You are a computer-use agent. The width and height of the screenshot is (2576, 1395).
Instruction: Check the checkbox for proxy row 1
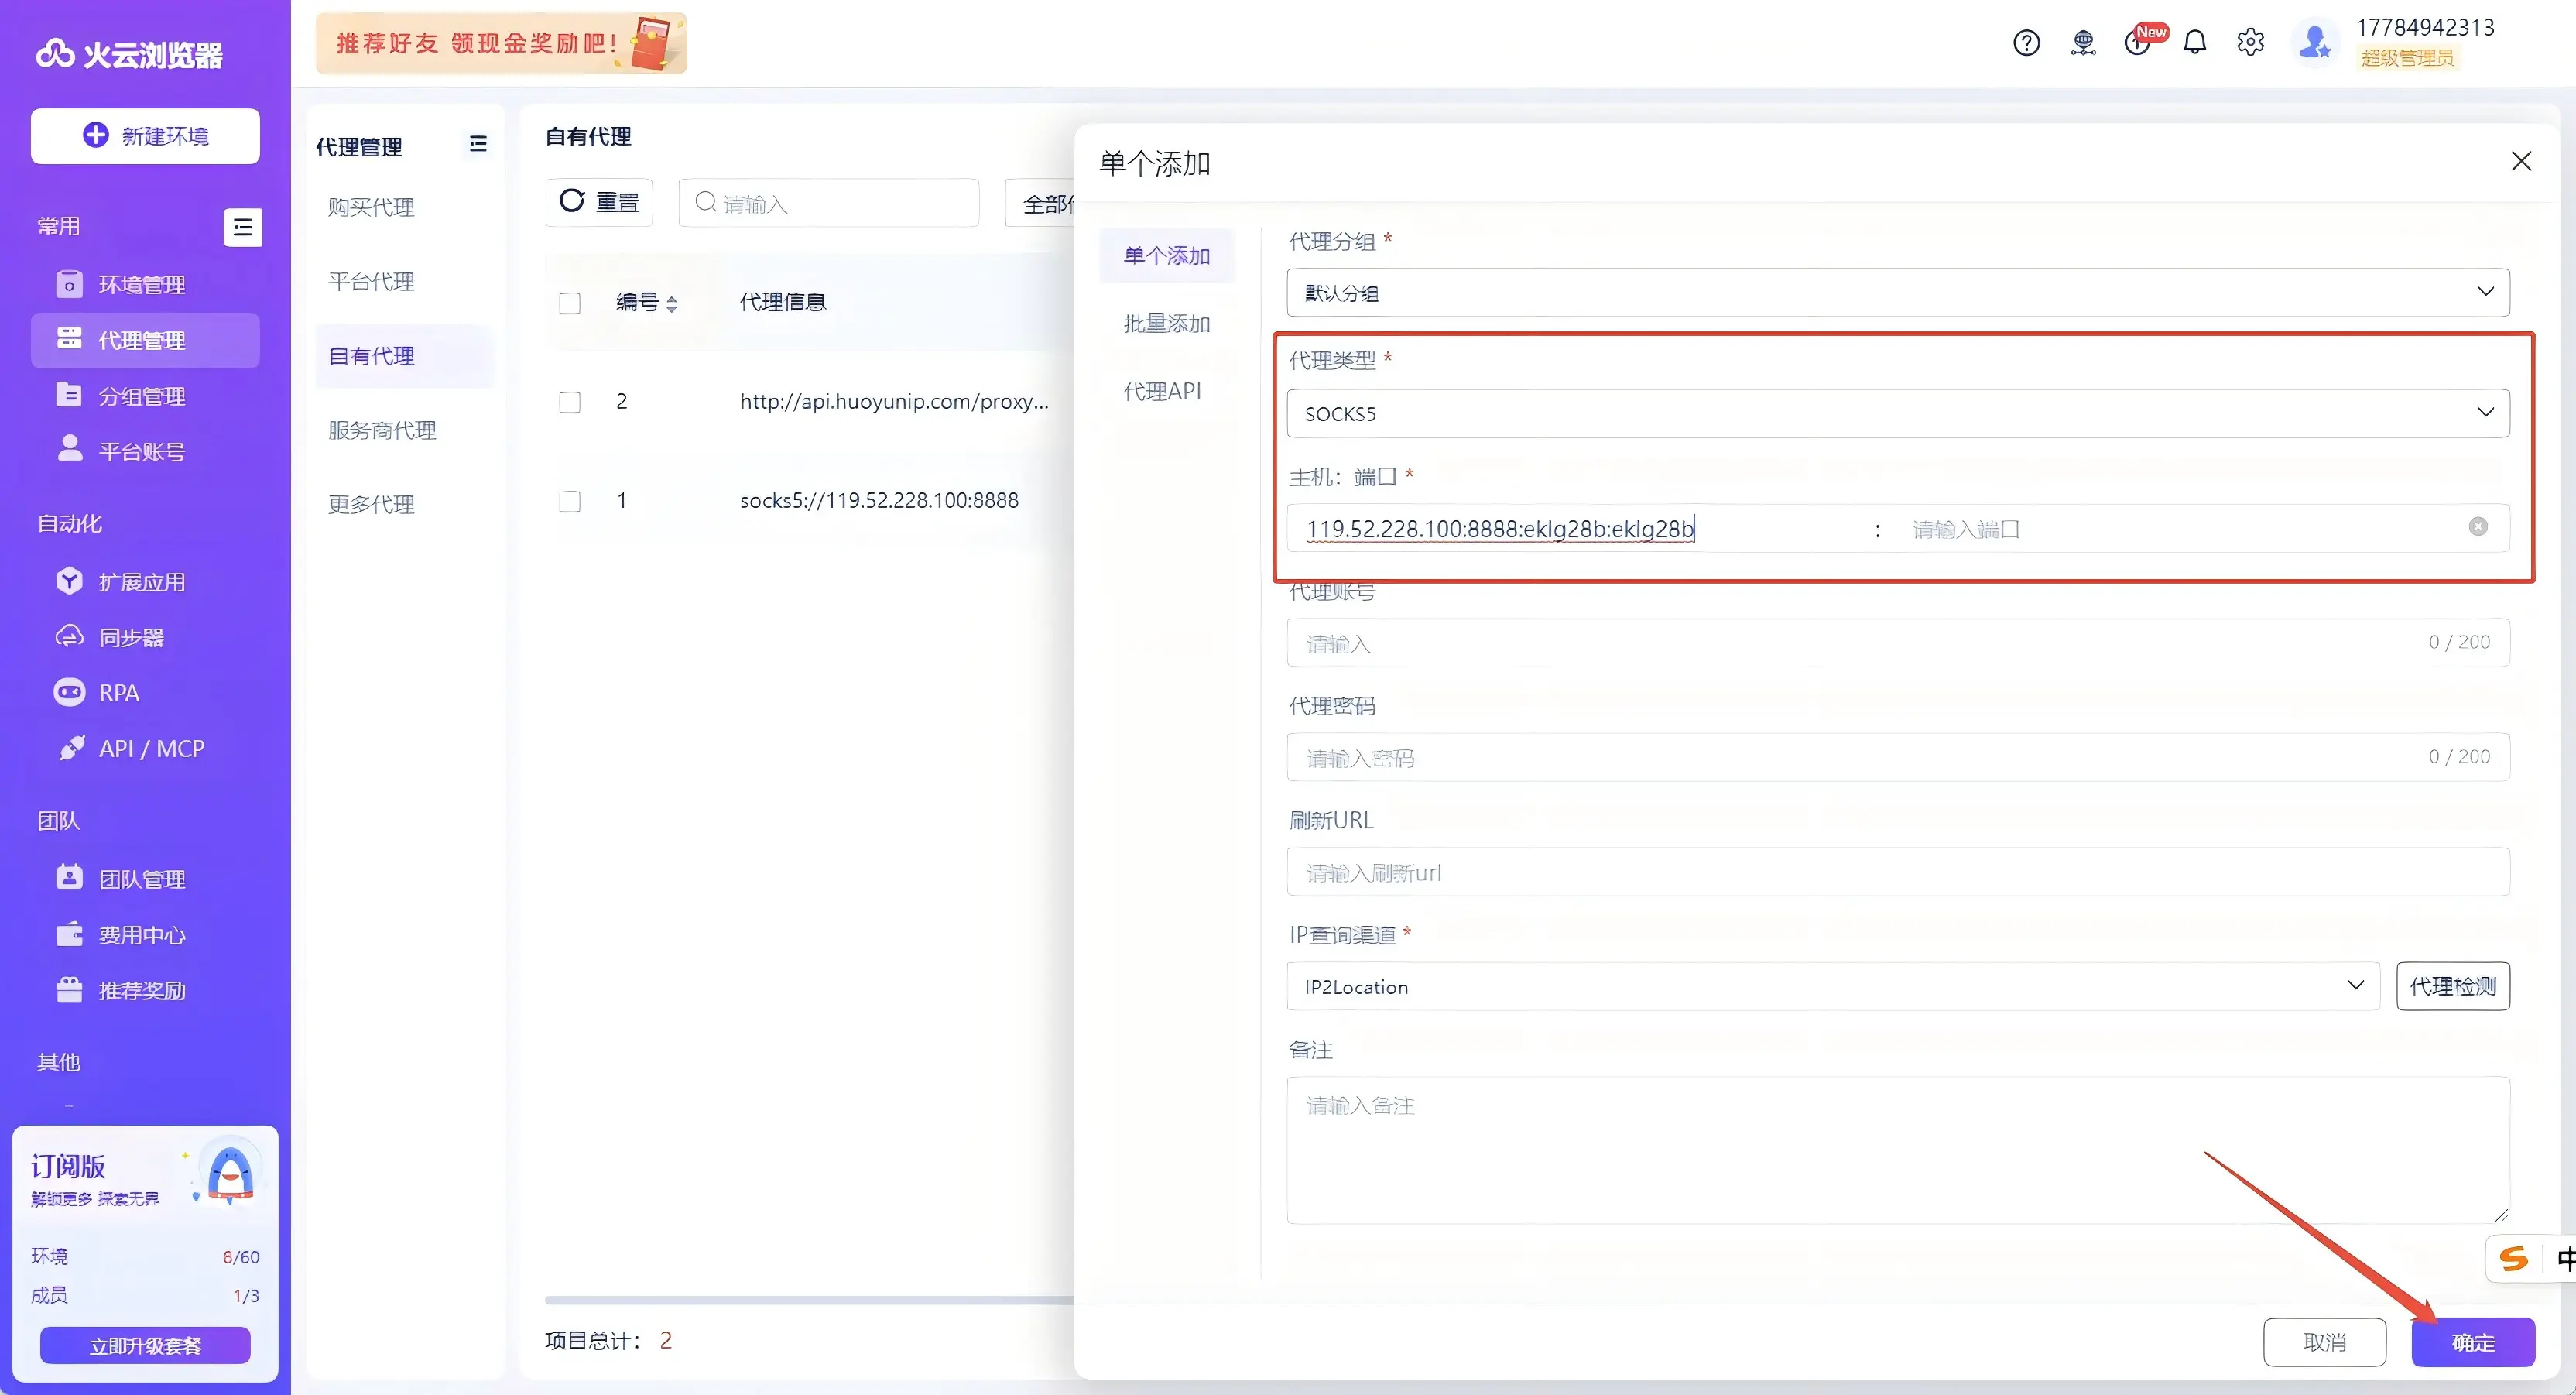tap(570, 501)
